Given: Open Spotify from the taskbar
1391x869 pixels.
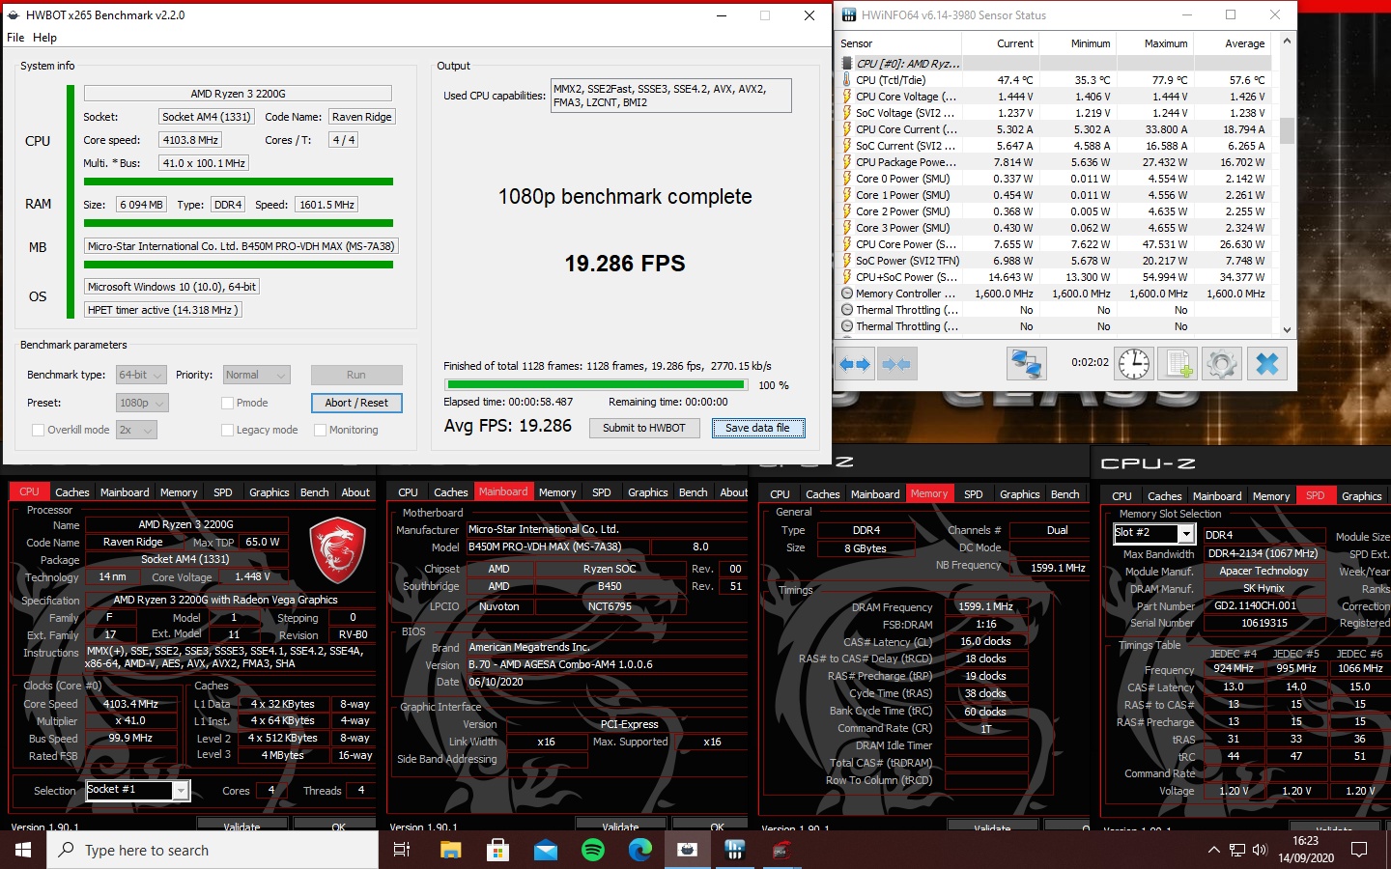Looking at the screenshot, I should coord(592,850).
